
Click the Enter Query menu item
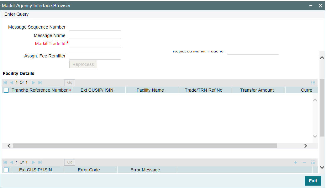pos(16,14)
